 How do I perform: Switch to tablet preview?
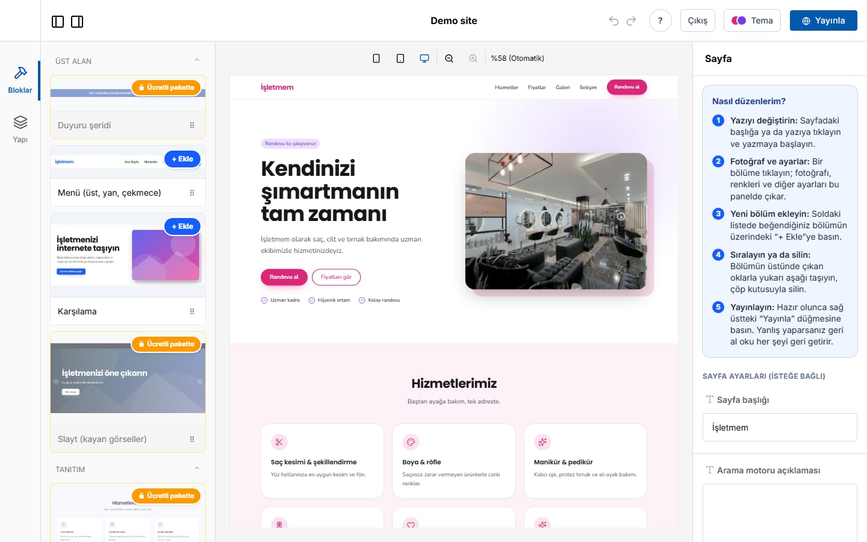click(400, 58)
